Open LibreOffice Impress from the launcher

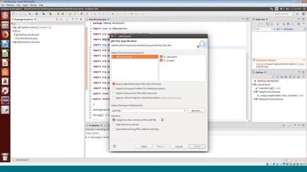pyautogui.click(x=5, y=63)
